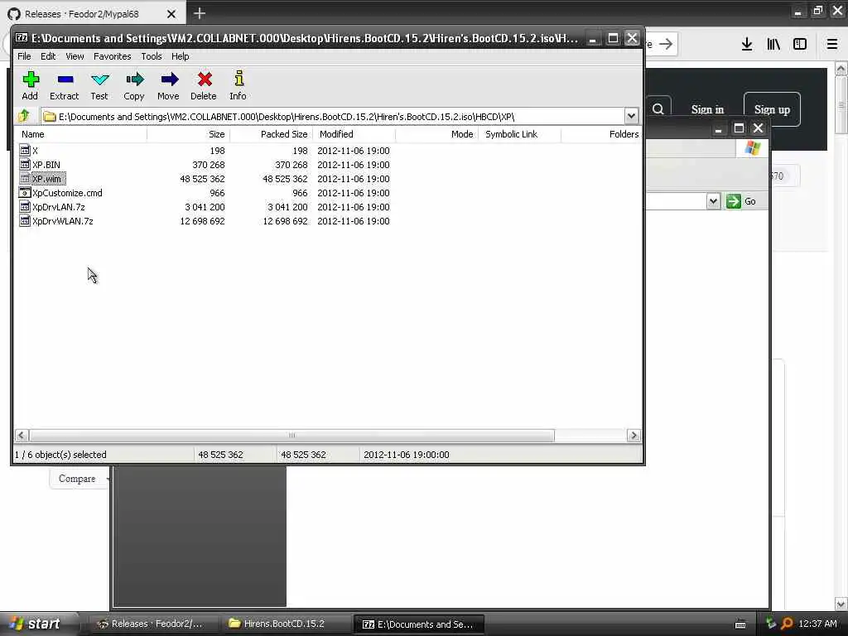This screenshot has height=636, width=848.
Task: Click the horizontal scrollbar left arrow
Action: tap(22, 436)
